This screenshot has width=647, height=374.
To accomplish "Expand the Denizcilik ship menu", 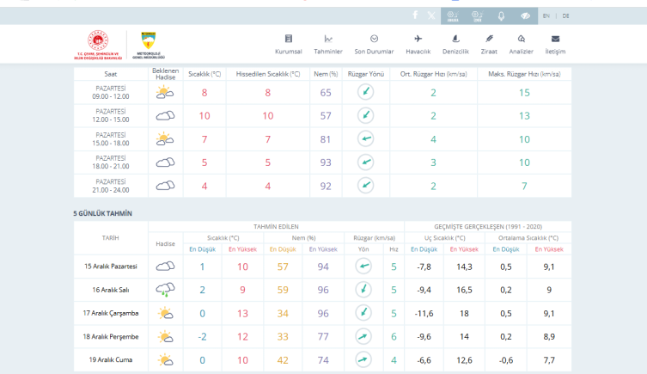I will 455,44.
